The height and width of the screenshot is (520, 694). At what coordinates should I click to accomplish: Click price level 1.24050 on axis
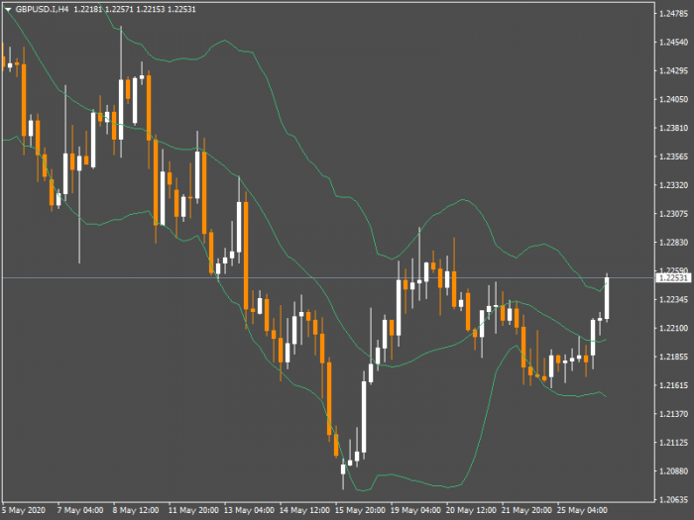coord(673,99)
